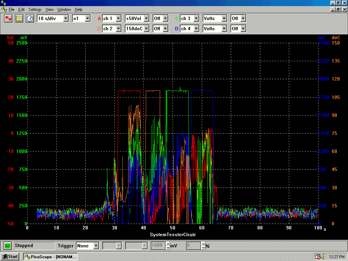Click the PicoScope taskbar button

point(51,257)
